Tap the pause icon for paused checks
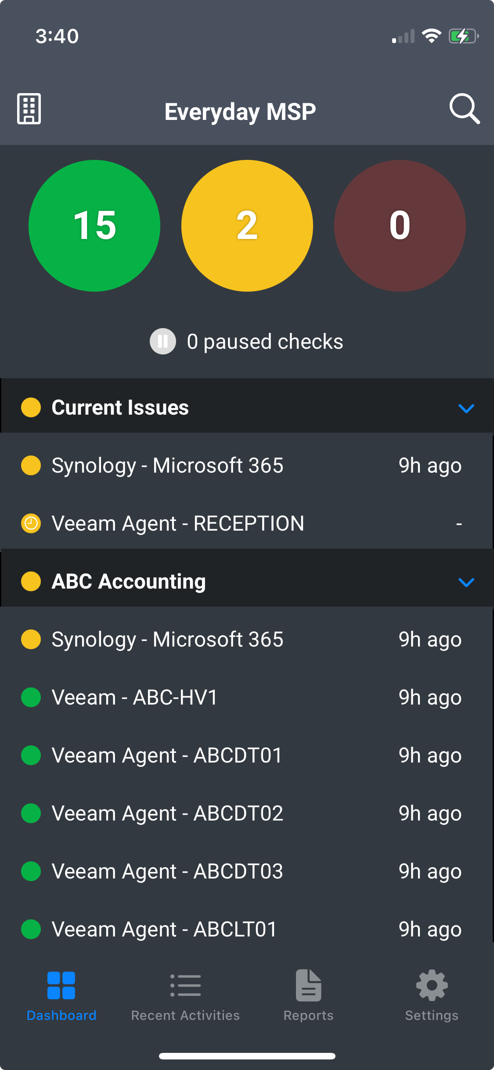The image size is (494, 1070). 163,341
